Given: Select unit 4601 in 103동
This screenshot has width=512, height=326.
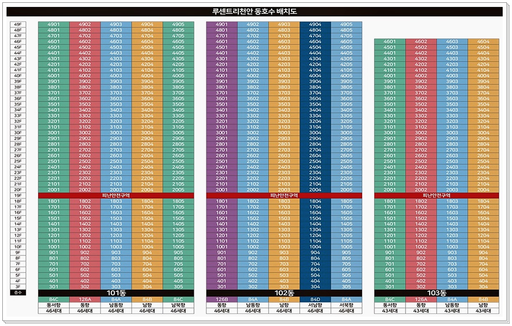Looking at the screenshot, I should pyautogui.click(x=390, y=41).
